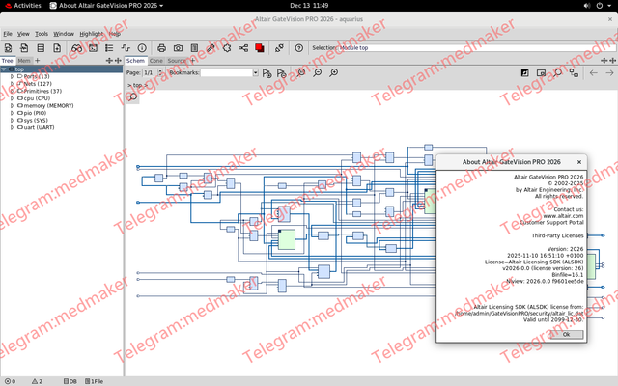Click the 1File indicator in status bar
The height and width of the screenshot is (386, 618).
94,381
